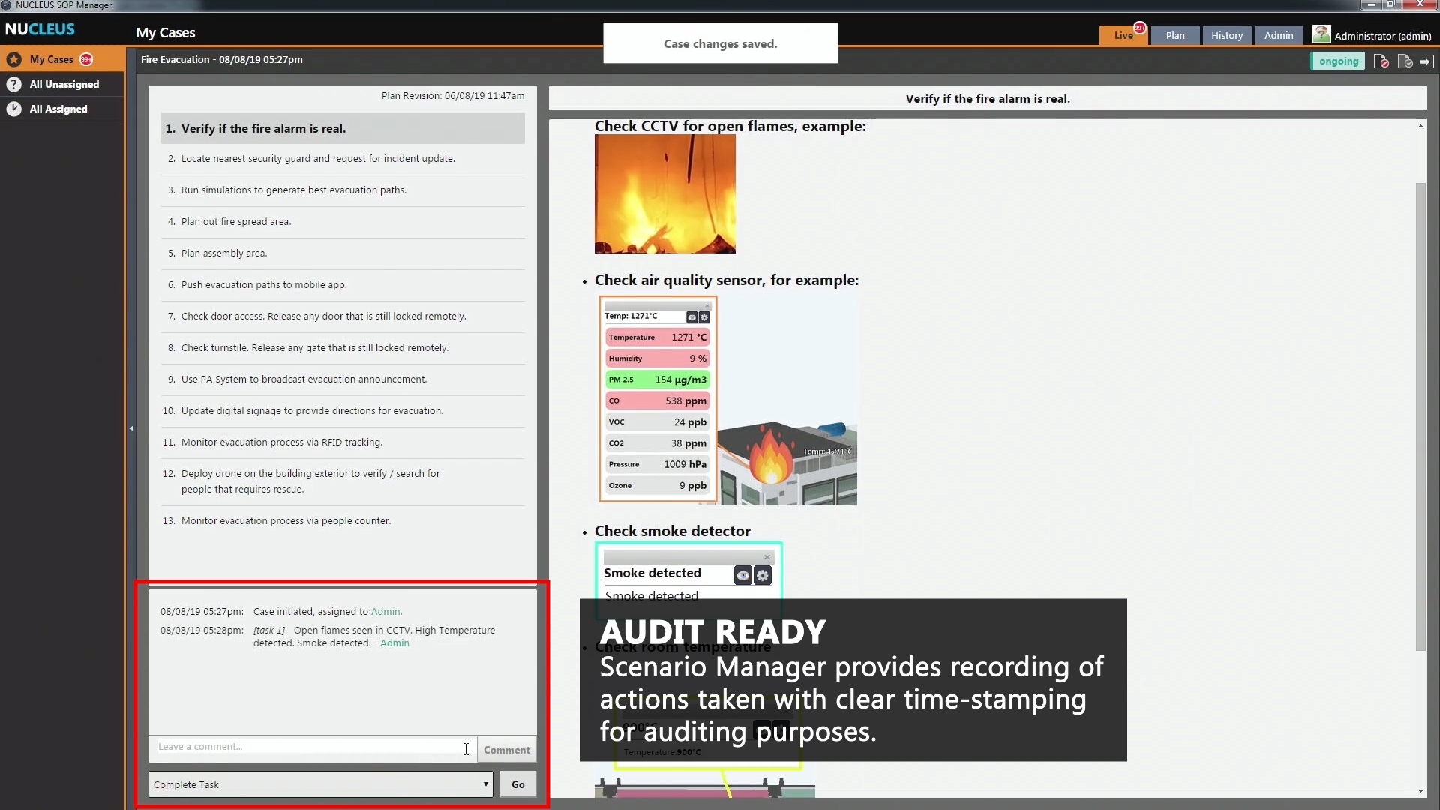Click the Admin link in the case initiated entry
This screenshot has width=1440, height=810.
tap(385, 612)
